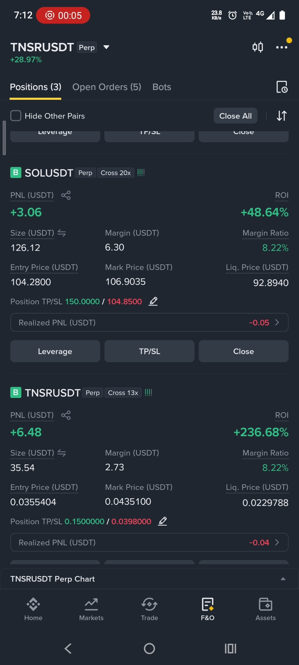Edit the SOLUSDT position TP/SL pencil

tap(153, 301)
